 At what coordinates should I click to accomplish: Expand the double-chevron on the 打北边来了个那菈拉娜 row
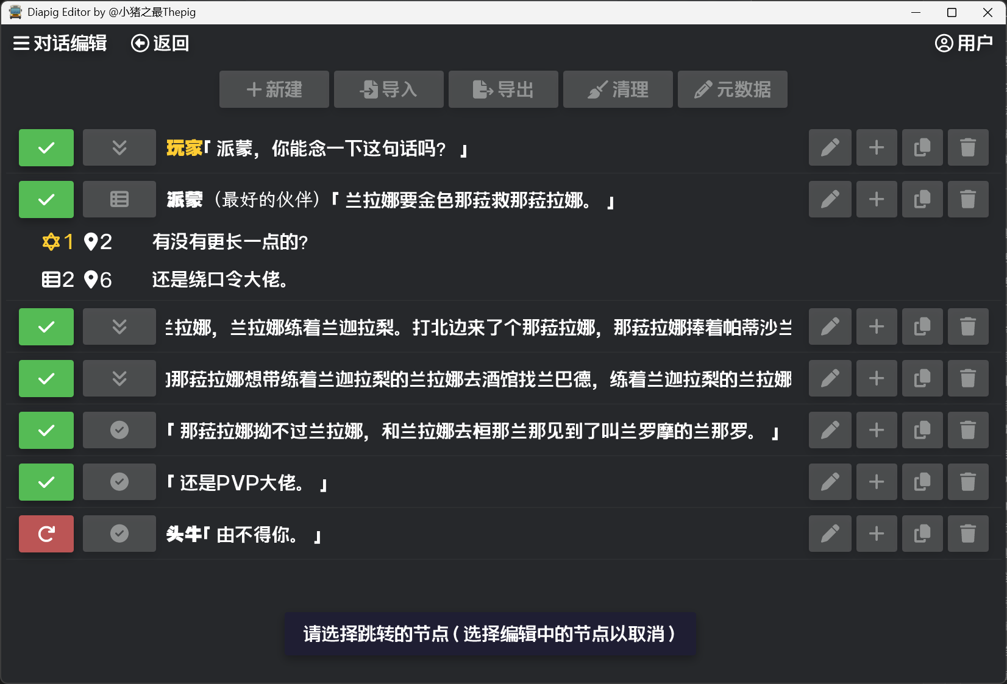[119, 327]
